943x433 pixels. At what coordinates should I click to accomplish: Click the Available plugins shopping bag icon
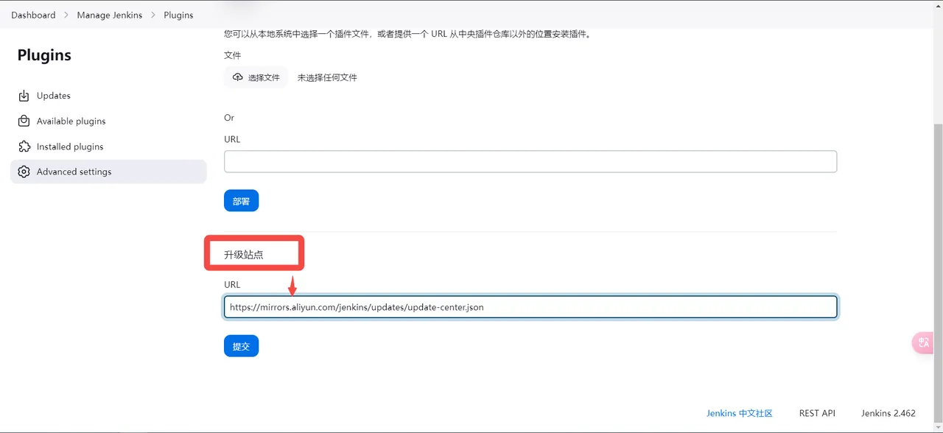(24, 121)
